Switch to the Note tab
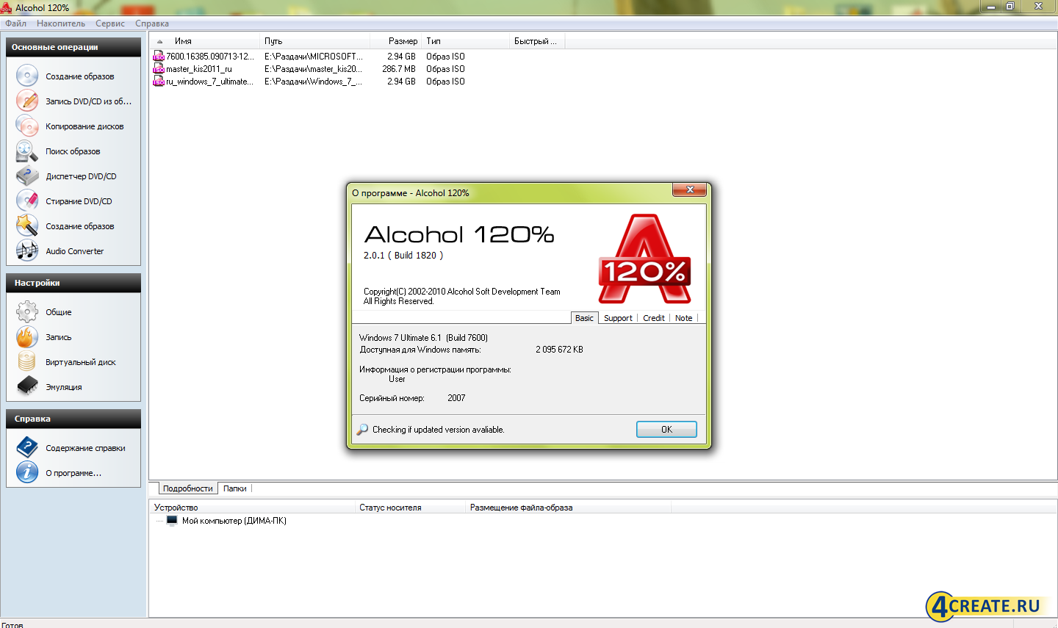1058x628 pixels. click(684, 318)
